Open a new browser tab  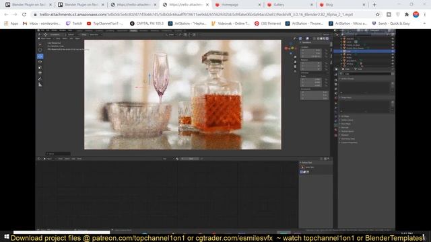pos(374,5)
